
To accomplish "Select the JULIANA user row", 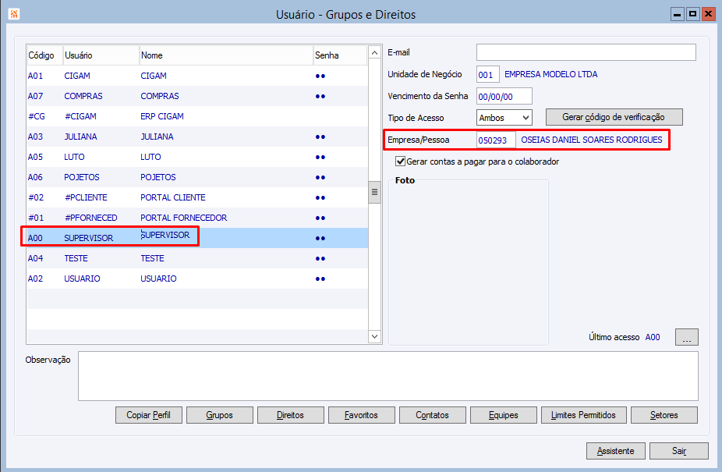I will [197, 137].
